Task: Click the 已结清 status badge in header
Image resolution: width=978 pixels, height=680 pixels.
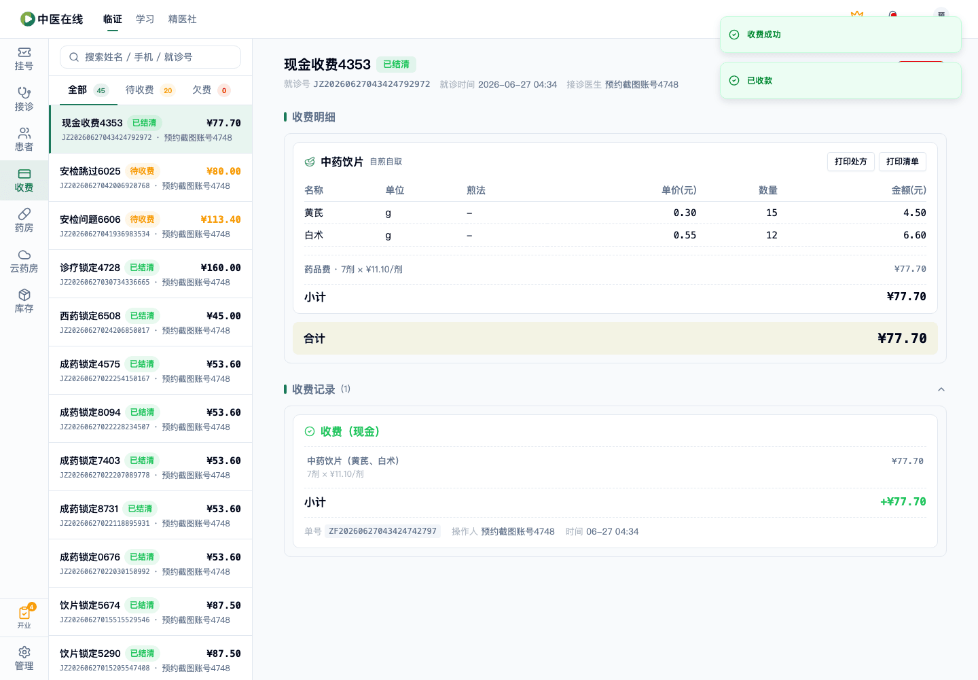Action: click(x=396, y=65)
